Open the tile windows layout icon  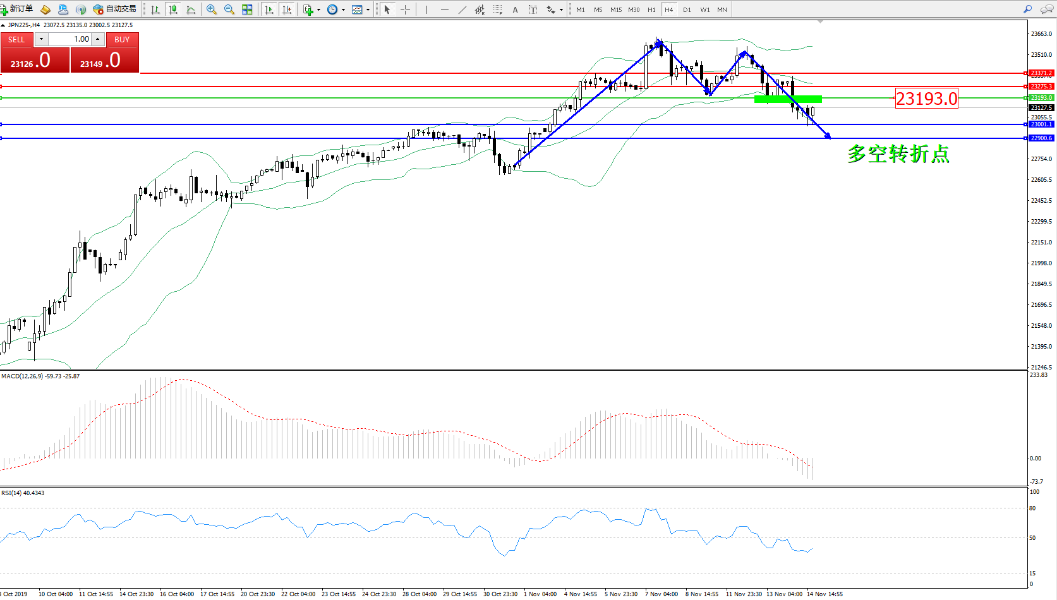(247, 9)
